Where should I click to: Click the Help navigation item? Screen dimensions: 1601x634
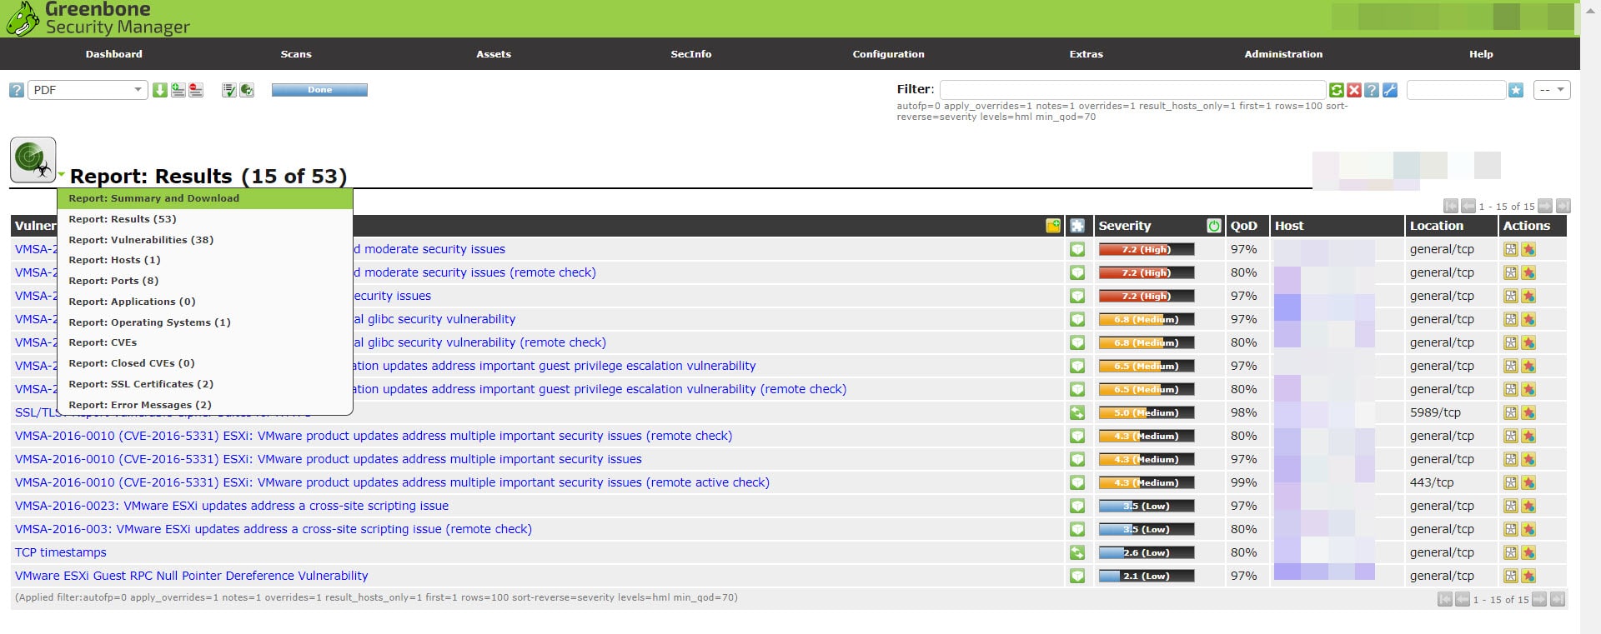[1481, 54]
